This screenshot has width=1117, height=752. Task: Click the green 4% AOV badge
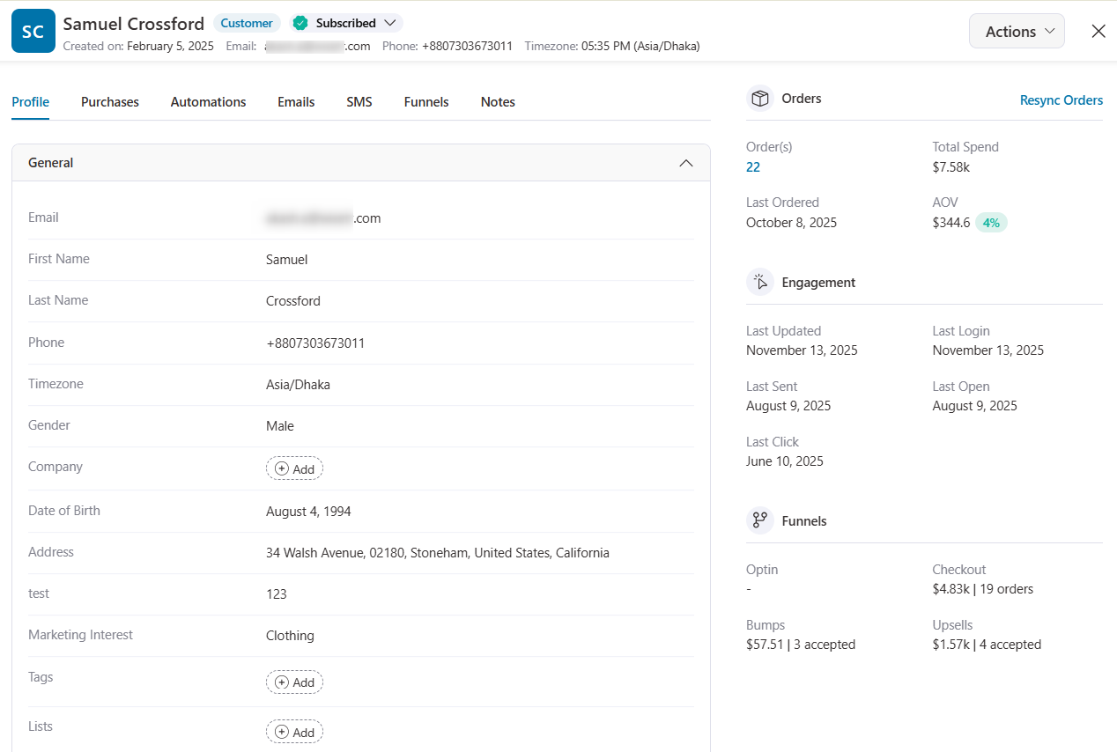[x=992, y=222]
